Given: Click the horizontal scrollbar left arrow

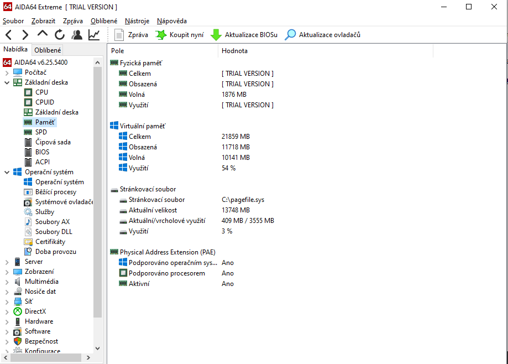Looking at the screenshot, I should [6, 358].
